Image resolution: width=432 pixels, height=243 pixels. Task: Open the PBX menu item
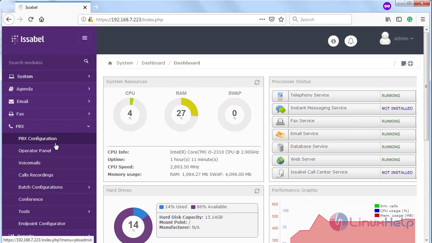(49, 126)
